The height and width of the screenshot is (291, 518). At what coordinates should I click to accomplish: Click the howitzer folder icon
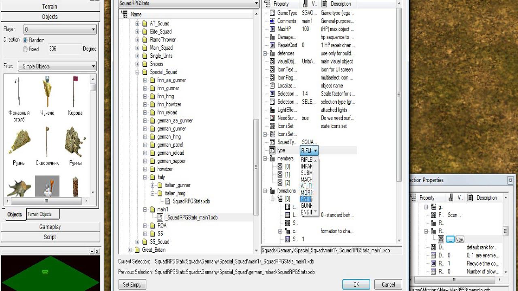click(x=152, y=169)
